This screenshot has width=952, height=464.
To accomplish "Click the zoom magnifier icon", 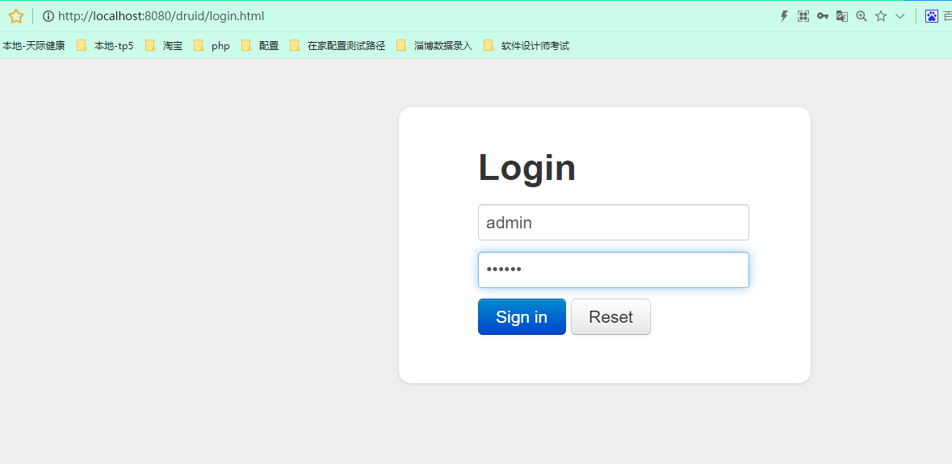I will point(861,16).
